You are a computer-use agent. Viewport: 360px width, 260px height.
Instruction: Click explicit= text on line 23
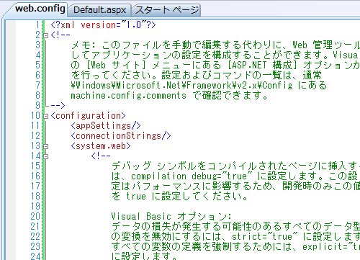[323, 247]
